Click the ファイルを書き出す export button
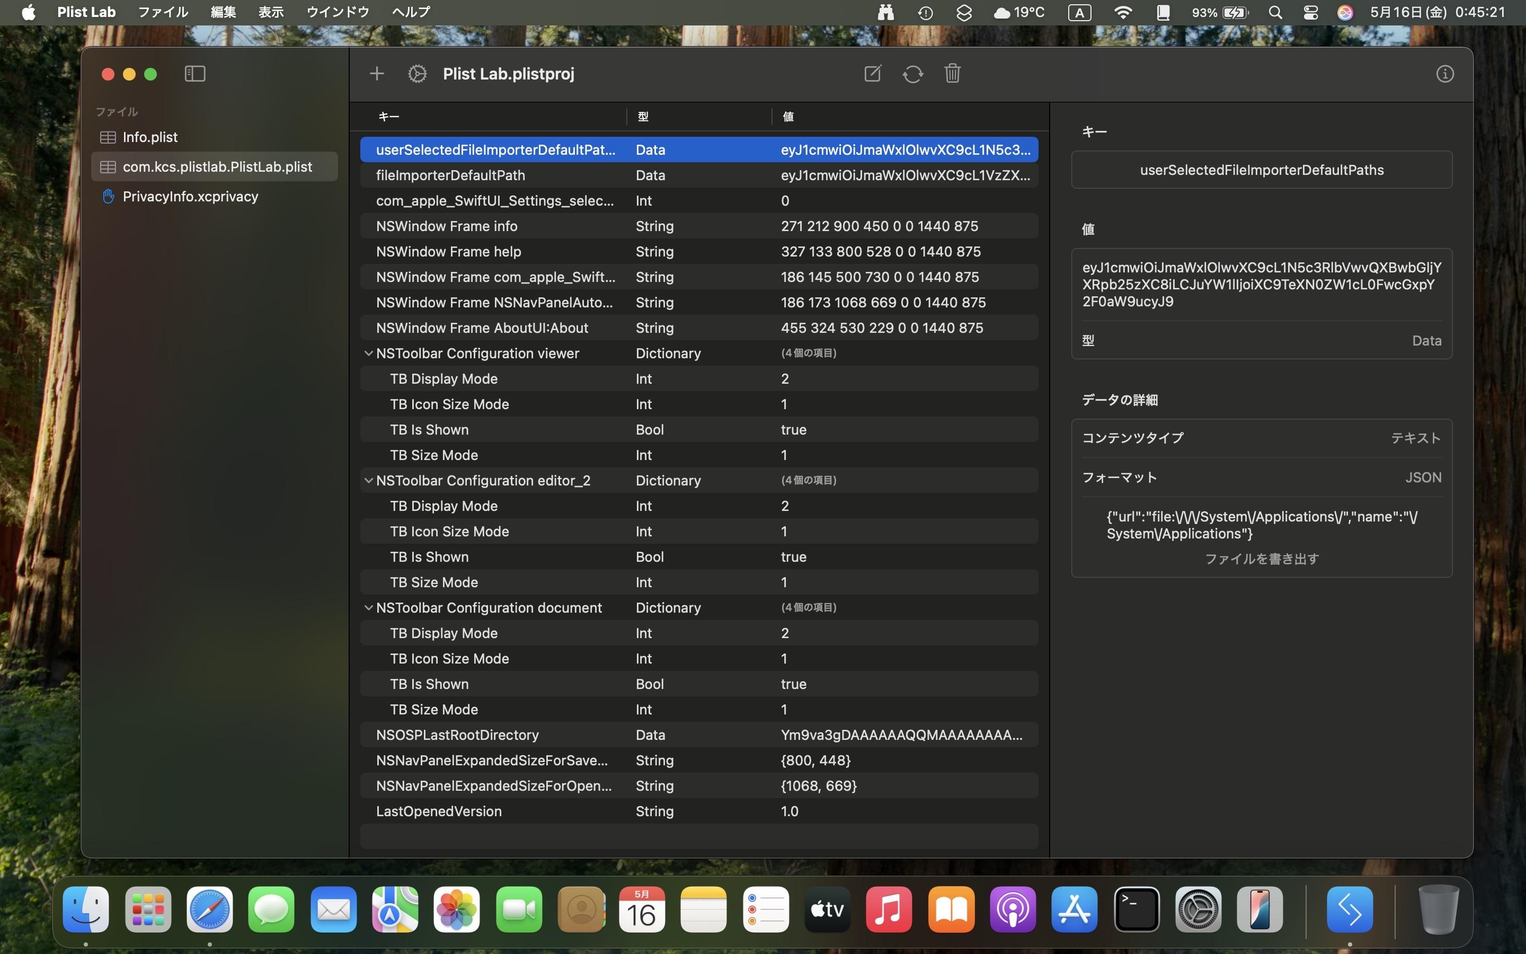Image resolution: width=1526 pixels, height=954 pixels. (x=1262, y=559)
